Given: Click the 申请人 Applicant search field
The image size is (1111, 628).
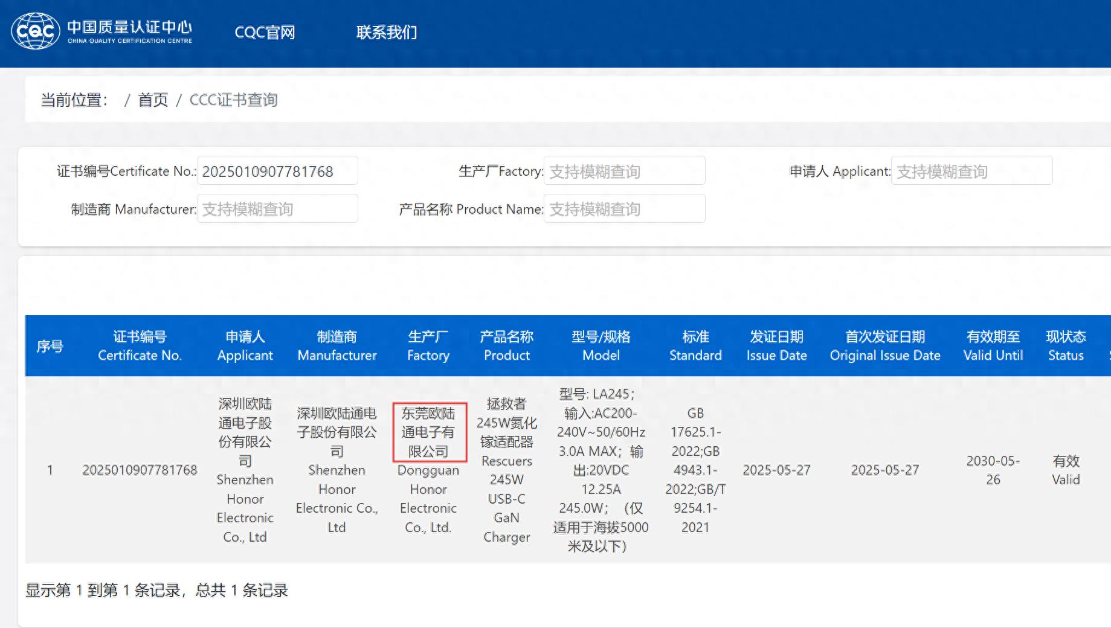Looking at the screenshot, I should point(971,171).
